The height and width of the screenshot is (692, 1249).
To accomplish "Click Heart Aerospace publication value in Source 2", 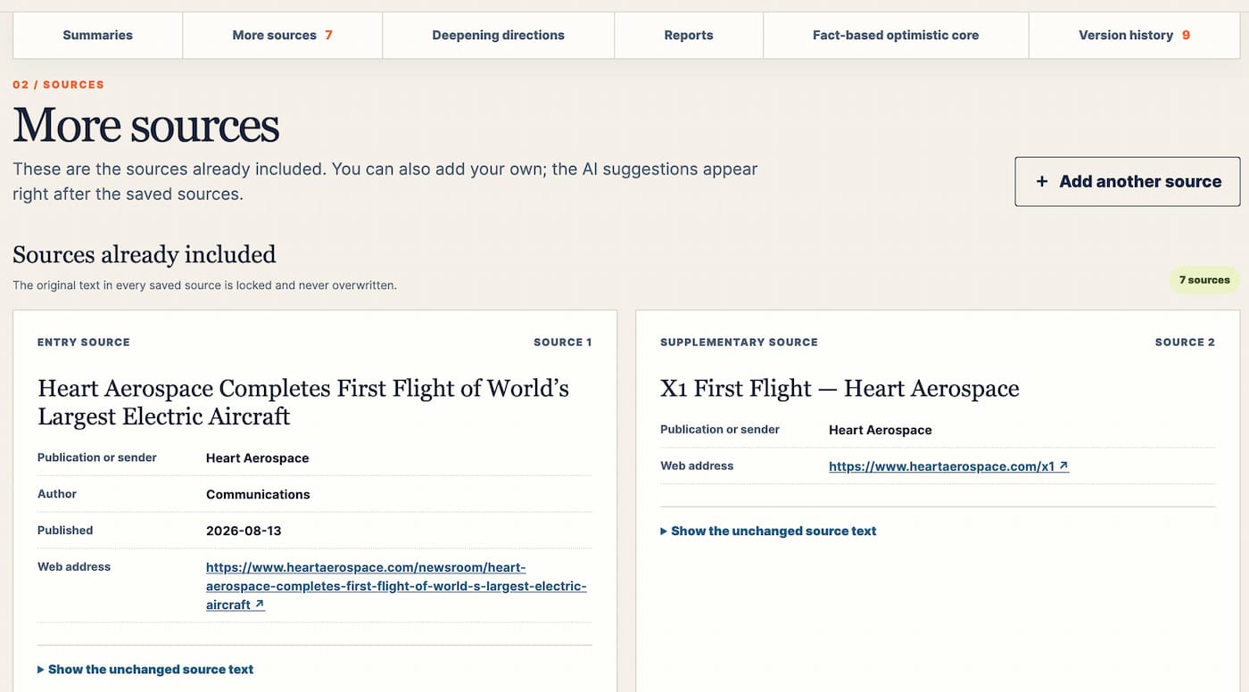I will [x=880, y=430].
